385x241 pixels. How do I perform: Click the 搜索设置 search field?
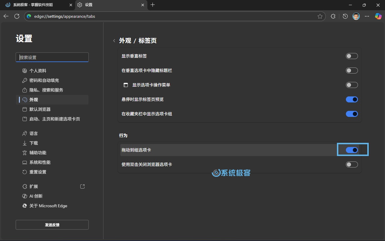coord(52,57)
